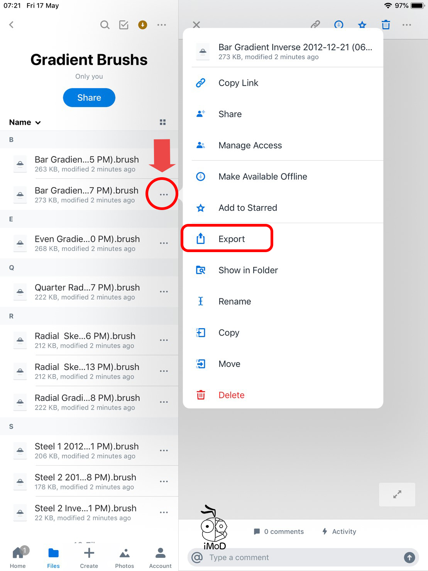Select Add to Starred option
Viewport: 428px width, 571px height.
[x=247, y=208]
